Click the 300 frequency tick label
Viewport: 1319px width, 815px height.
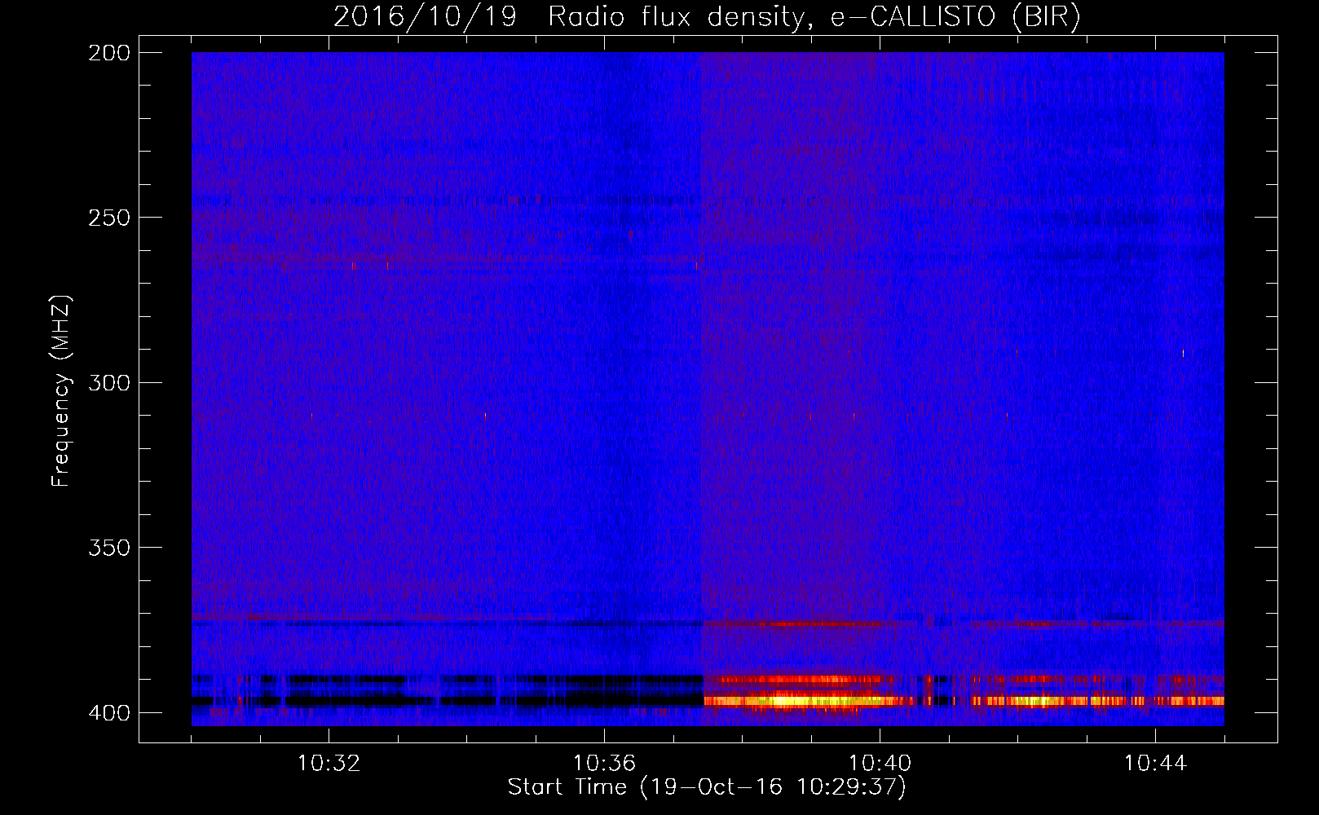point(109,383)
